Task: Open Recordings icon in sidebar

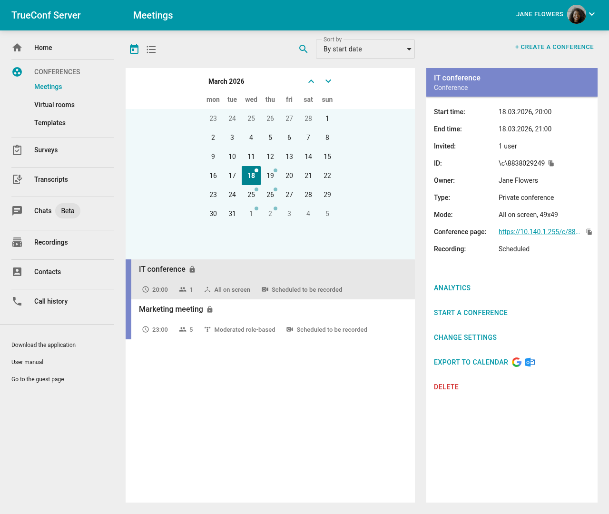Action: 17,242
